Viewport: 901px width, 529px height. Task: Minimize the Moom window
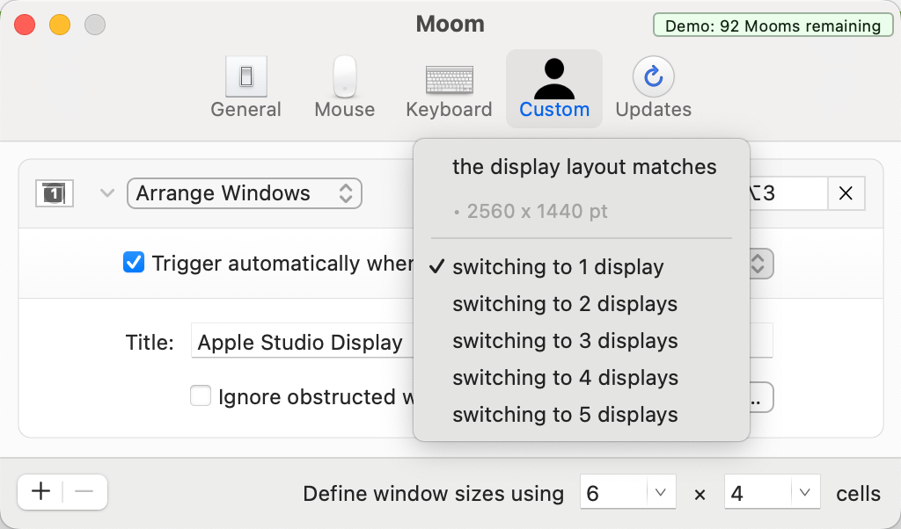[x=60, y=25]
